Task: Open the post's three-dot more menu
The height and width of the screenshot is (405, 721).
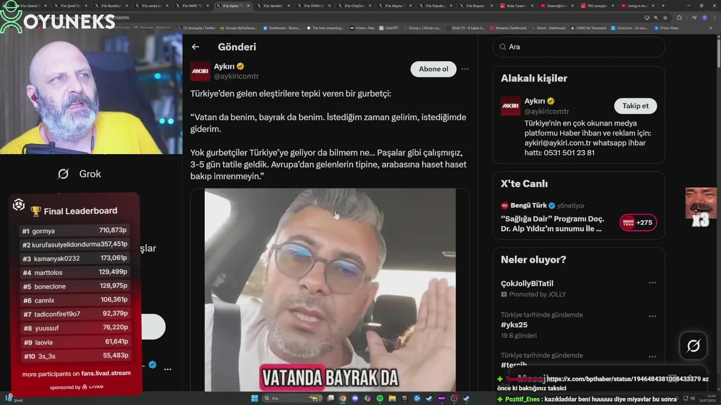Action: click(x=465, y=69)
